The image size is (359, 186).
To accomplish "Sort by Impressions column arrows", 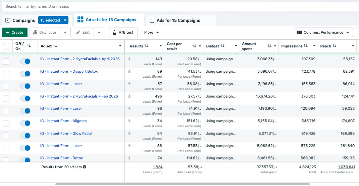I will tap(306, 46).
